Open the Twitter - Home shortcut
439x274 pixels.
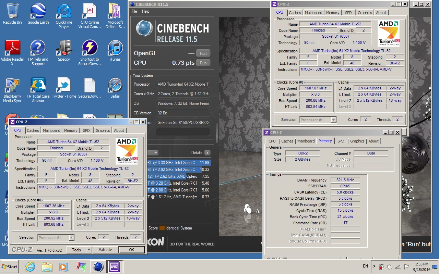(x=64, y=88)
